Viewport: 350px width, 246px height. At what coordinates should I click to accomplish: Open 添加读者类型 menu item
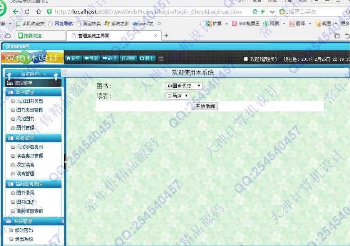[30, 147]
